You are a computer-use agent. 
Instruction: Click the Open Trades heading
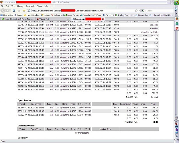(25, 100)
